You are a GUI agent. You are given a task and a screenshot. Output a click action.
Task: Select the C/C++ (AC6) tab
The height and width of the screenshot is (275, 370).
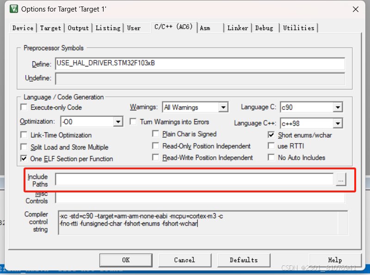click(174, 27)
